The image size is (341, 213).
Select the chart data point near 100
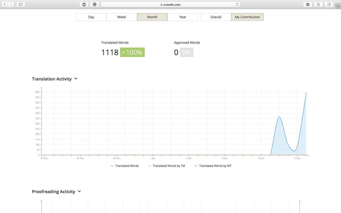[288, 145]
